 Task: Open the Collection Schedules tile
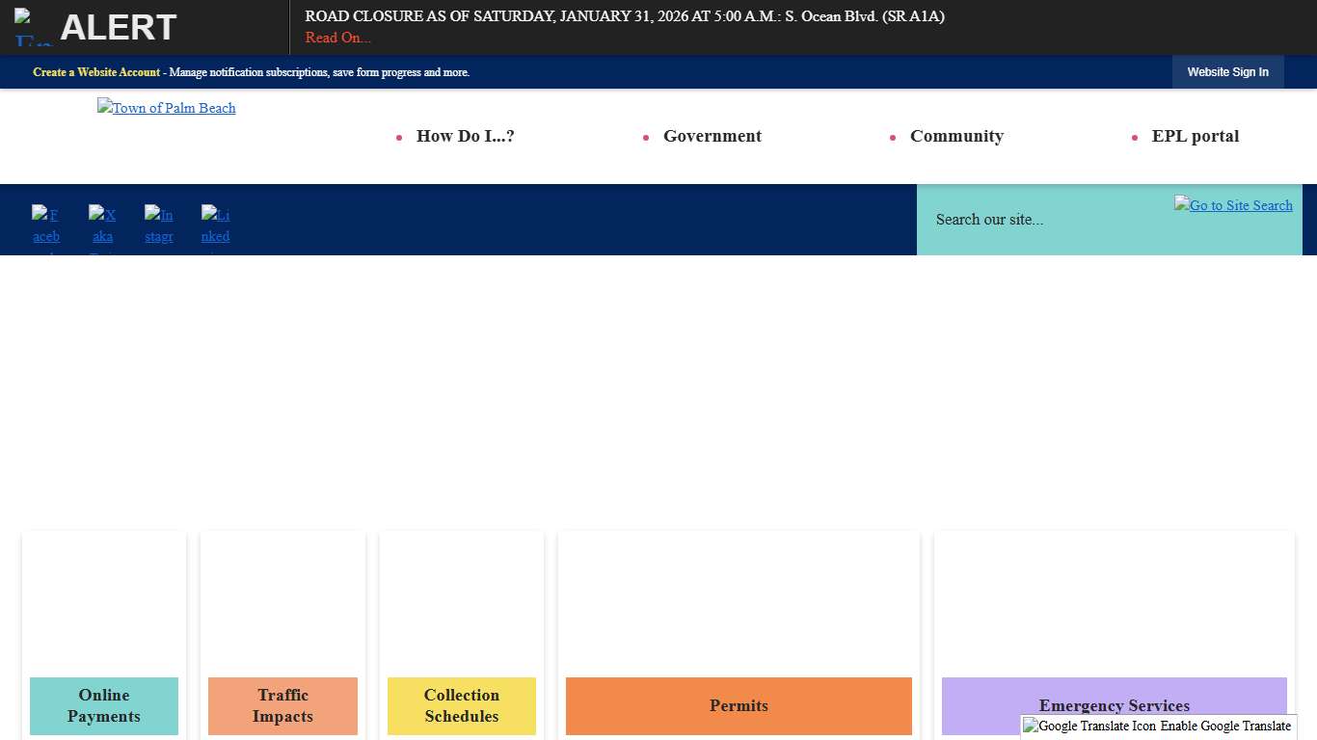click(x=462, y=705)
